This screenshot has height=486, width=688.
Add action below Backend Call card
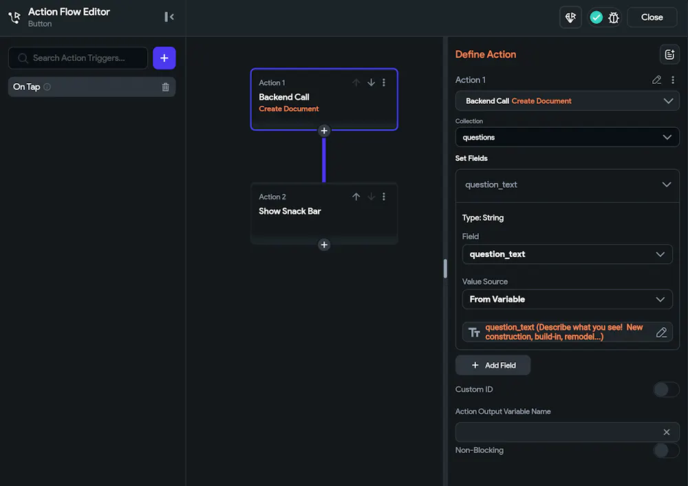(324, 131)
